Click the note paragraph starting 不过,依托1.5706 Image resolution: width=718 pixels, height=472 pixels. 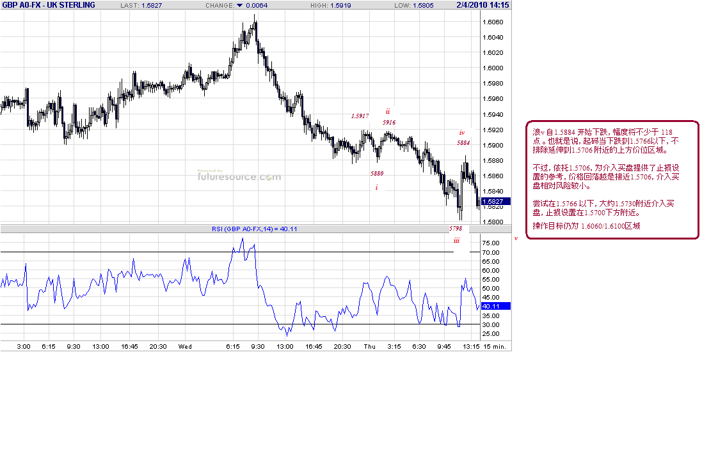(x=606, y=177)
